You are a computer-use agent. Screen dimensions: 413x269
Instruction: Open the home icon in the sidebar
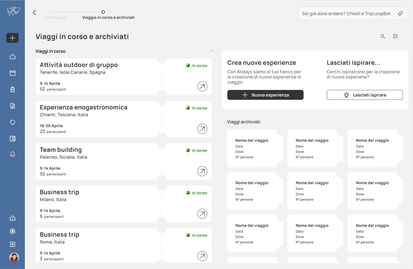(12, 56)
